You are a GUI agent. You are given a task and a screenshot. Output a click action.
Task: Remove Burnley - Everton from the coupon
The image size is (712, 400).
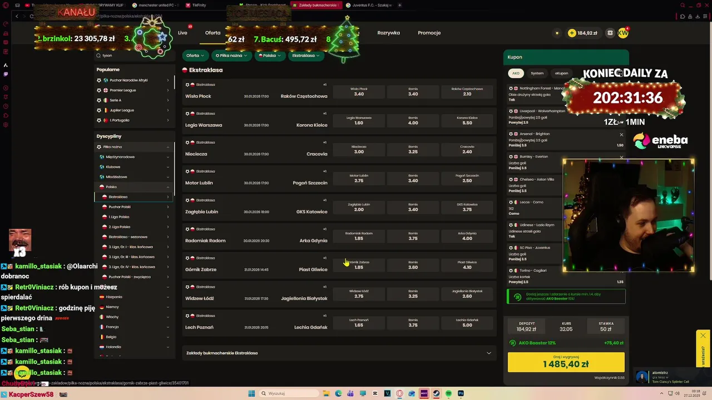pyautogui.click(x=621, y=157)
